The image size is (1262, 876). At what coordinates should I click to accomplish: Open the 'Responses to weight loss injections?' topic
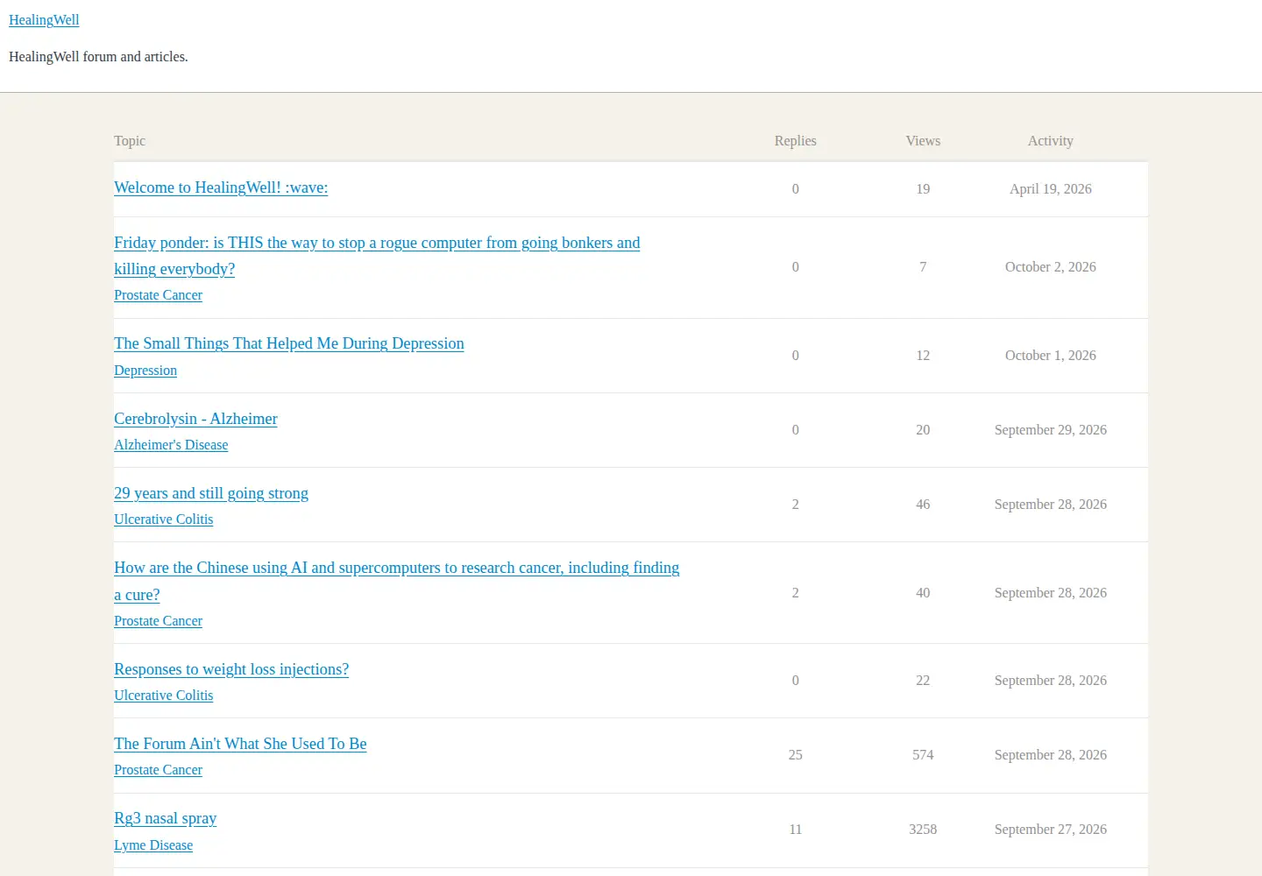[231, 669]
